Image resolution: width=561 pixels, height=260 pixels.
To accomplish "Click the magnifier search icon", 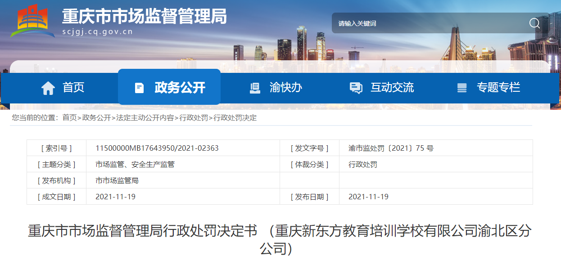I will click(x=534, y=23).
